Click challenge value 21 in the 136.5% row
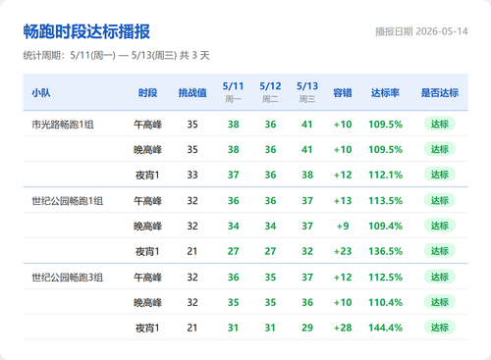 pyautogui.click(x=192, y=251)
